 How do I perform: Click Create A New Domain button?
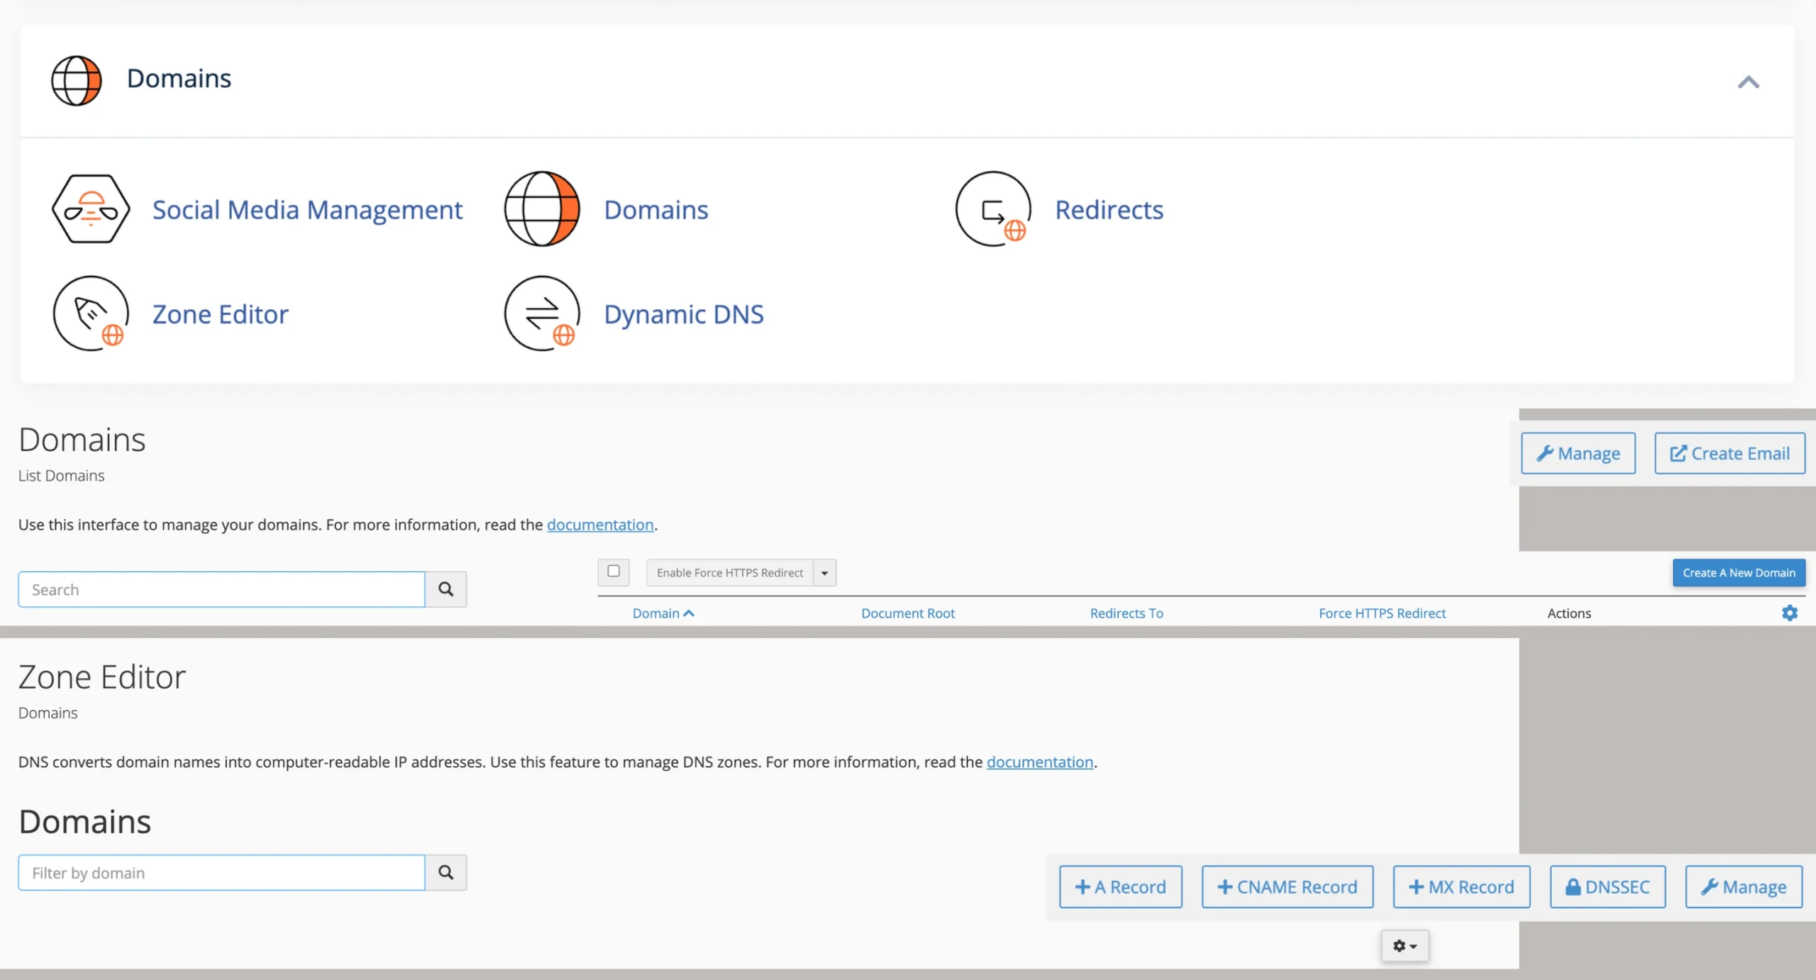point(1739,573)
